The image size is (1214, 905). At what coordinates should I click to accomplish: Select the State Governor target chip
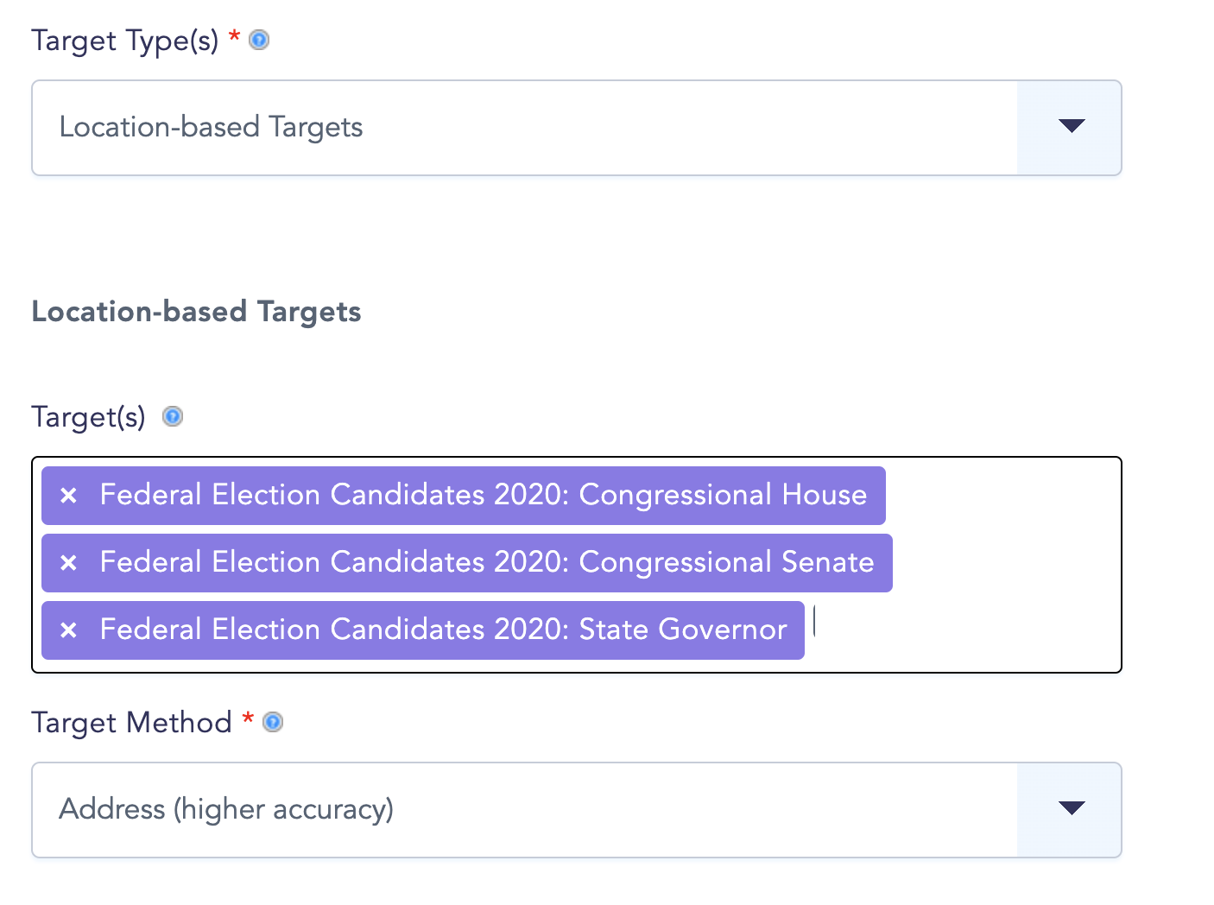click(445, 630)
